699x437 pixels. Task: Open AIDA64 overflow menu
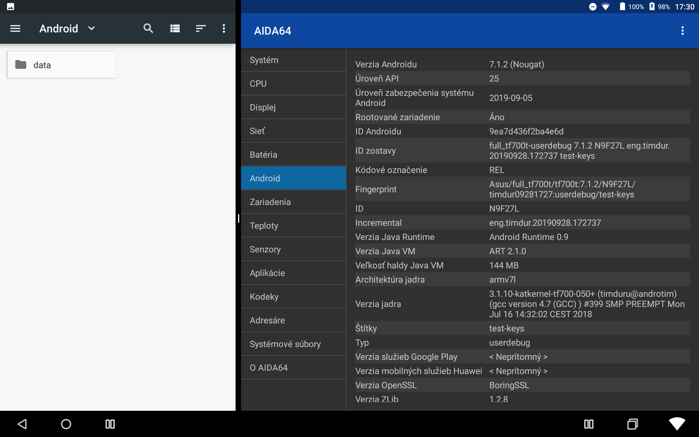[683, 31]
